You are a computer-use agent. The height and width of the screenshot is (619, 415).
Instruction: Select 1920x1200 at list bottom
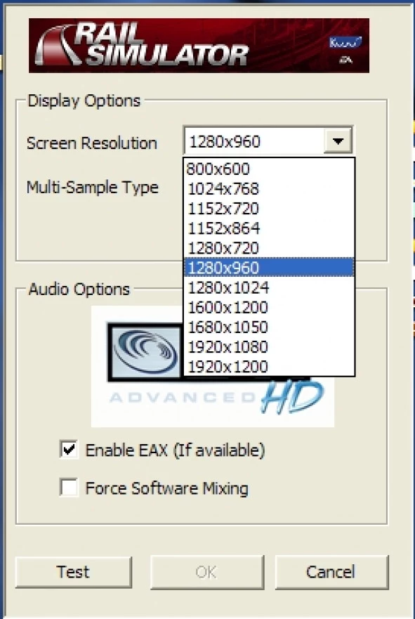[x=270, y=366]
